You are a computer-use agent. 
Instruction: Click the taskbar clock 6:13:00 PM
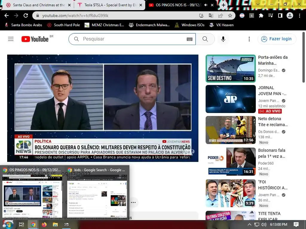point(279,225)
